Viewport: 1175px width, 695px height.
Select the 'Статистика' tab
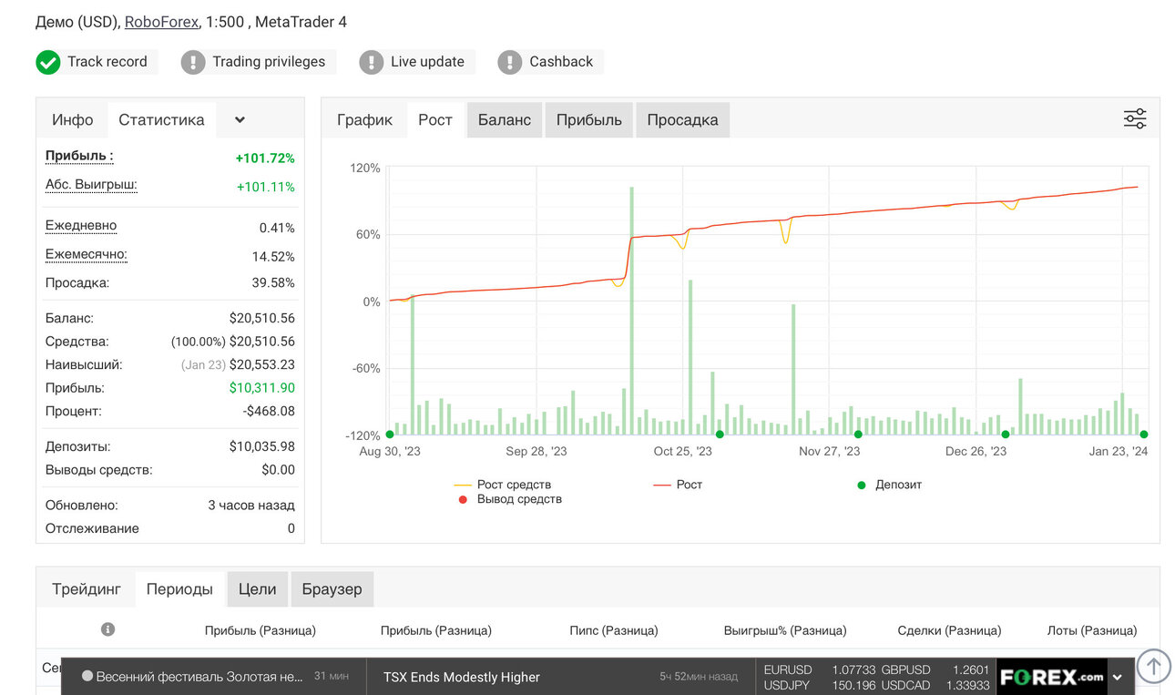tap(161, 119)
